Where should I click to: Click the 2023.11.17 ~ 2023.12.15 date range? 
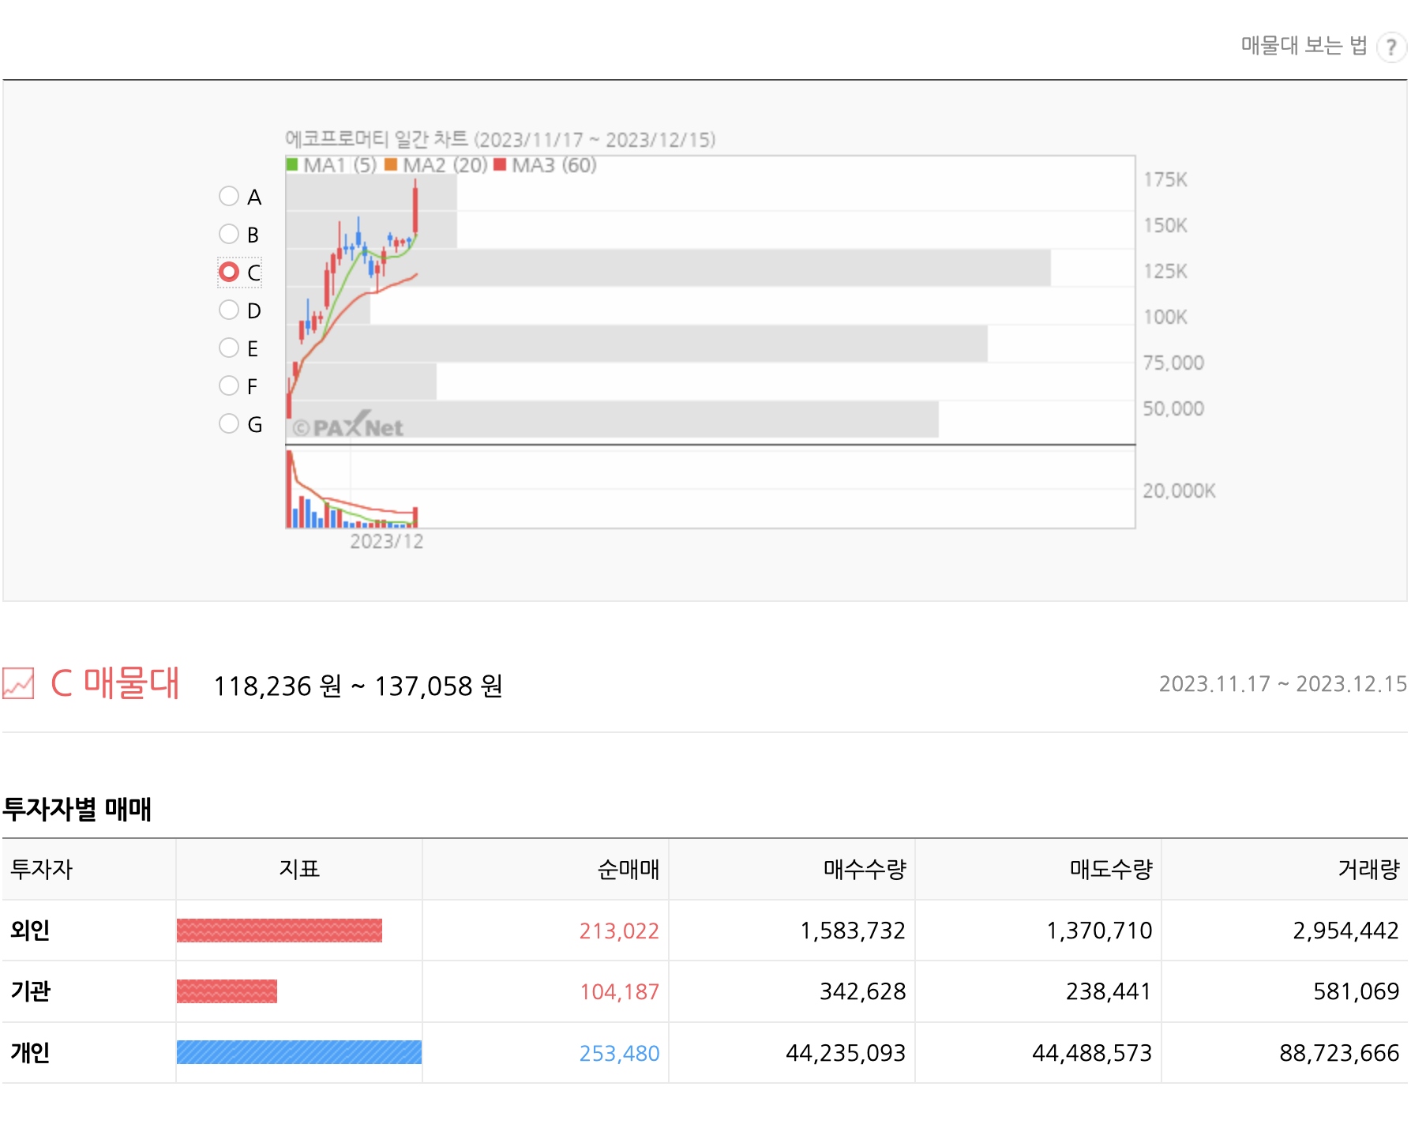tap(1283, 684)
